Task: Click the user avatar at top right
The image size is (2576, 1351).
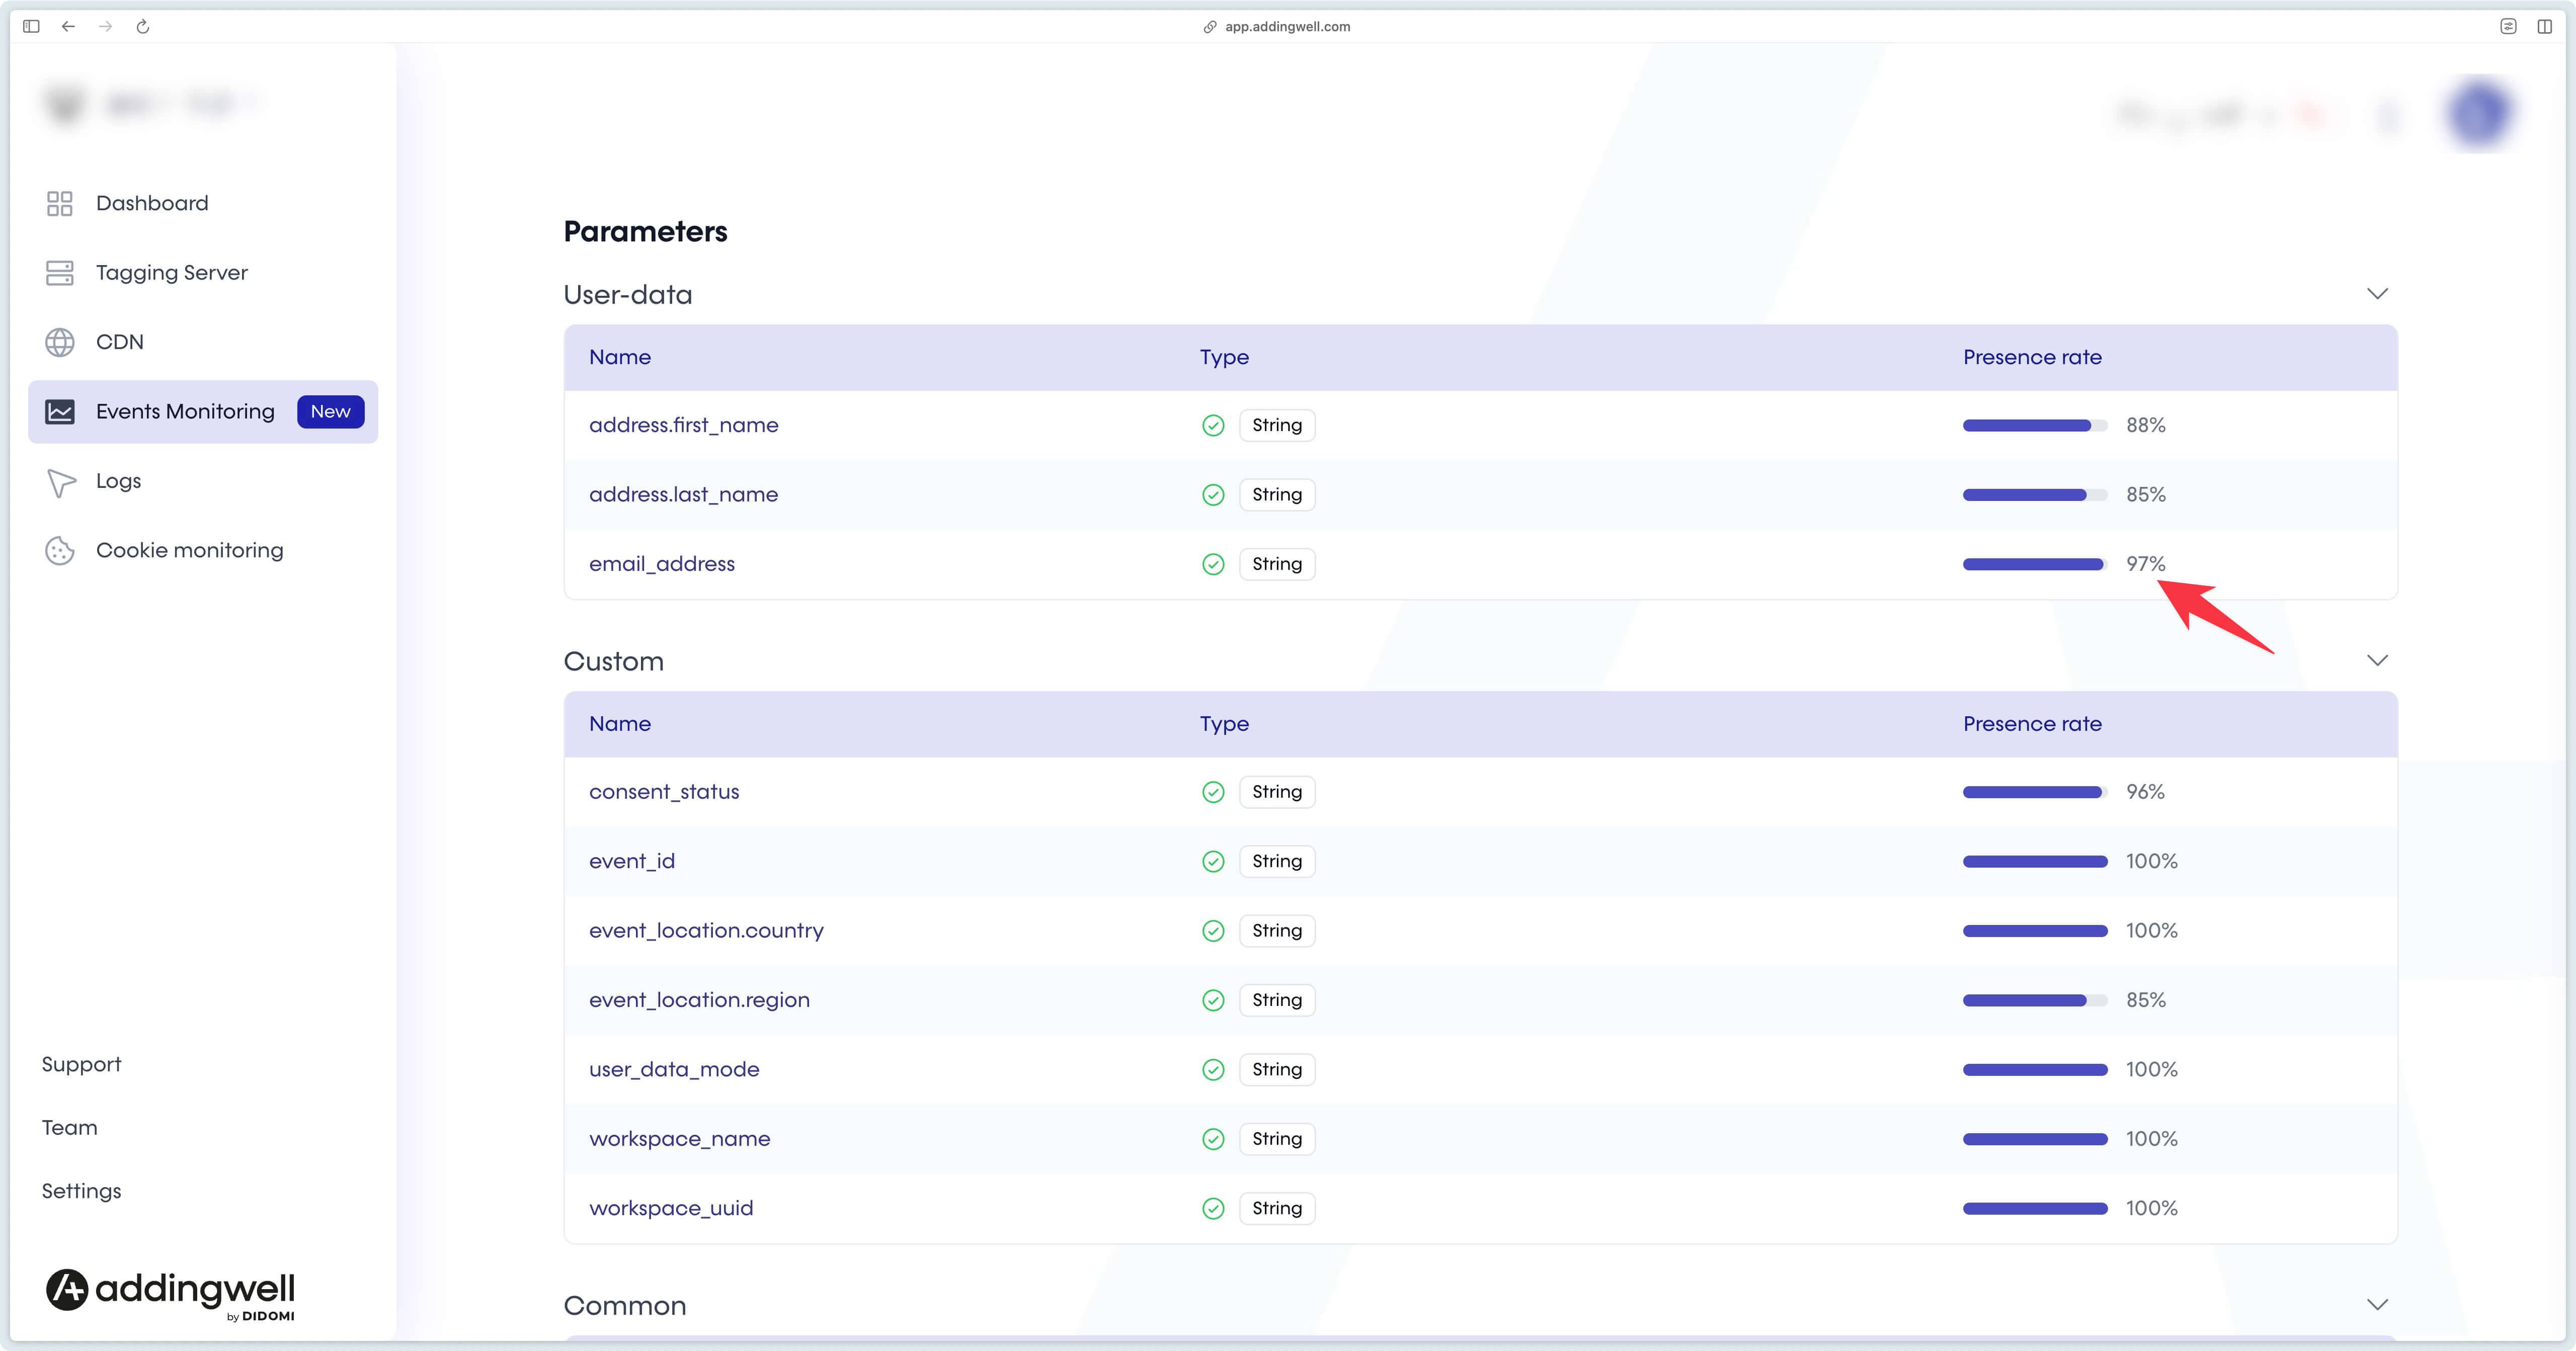Action: [2480, 113]
